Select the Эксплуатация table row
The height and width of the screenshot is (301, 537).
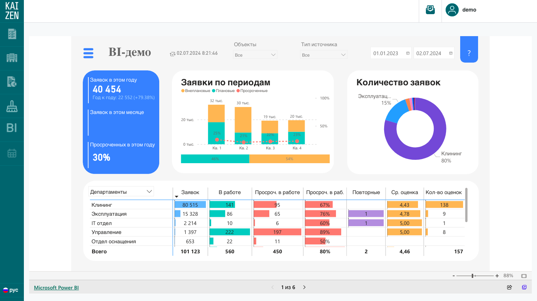[277, 214]
